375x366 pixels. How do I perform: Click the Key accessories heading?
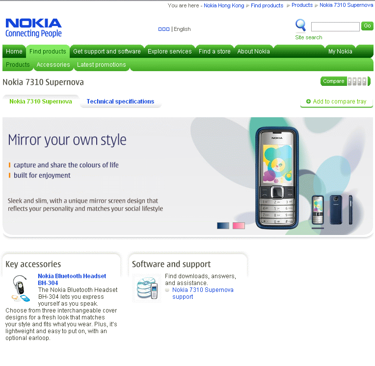click(x=33, y=264)
